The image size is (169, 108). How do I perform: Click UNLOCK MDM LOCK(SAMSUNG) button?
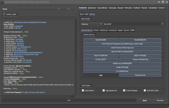[122, 52]
